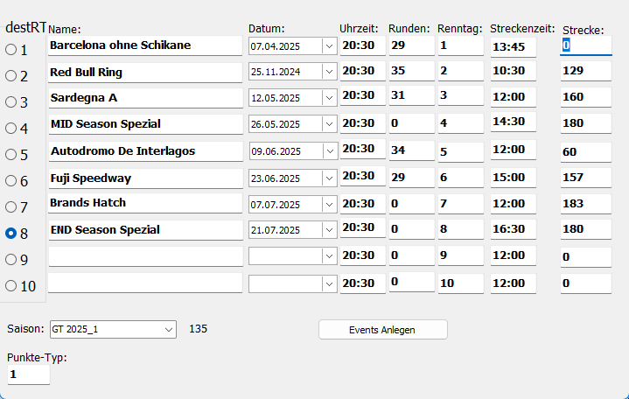Select destRT radio button 3
Image resolution: width=629 pixels, height=399 pixels.
(11, 102)
